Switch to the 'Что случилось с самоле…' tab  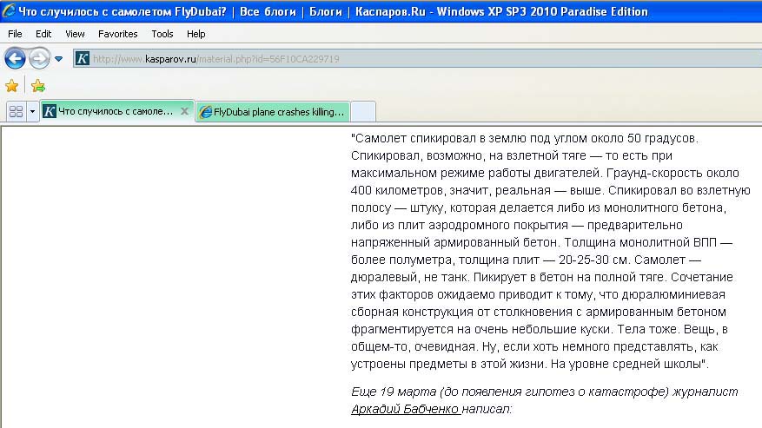click(116, 111)
